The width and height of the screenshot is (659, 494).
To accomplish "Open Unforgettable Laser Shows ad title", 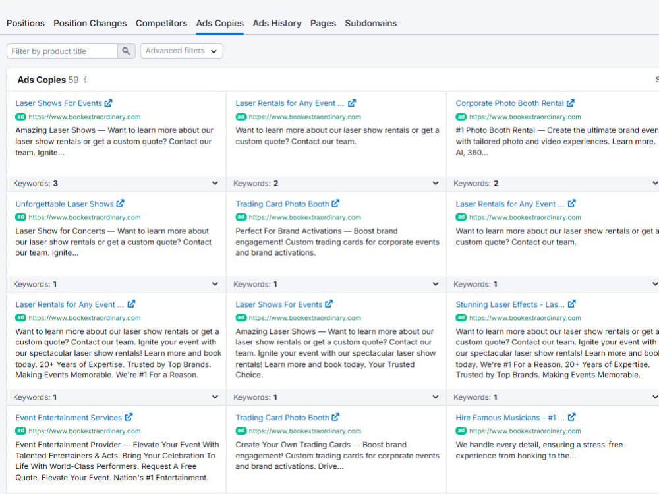I will (x=65, y=204).
